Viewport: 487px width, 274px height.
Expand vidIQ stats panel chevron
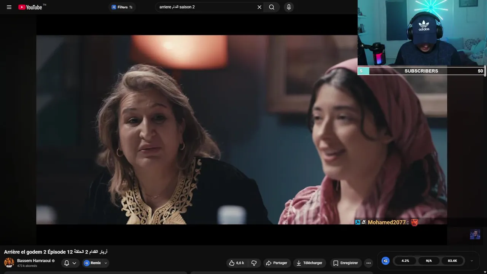pyautogui.click(x=472, y=261)
